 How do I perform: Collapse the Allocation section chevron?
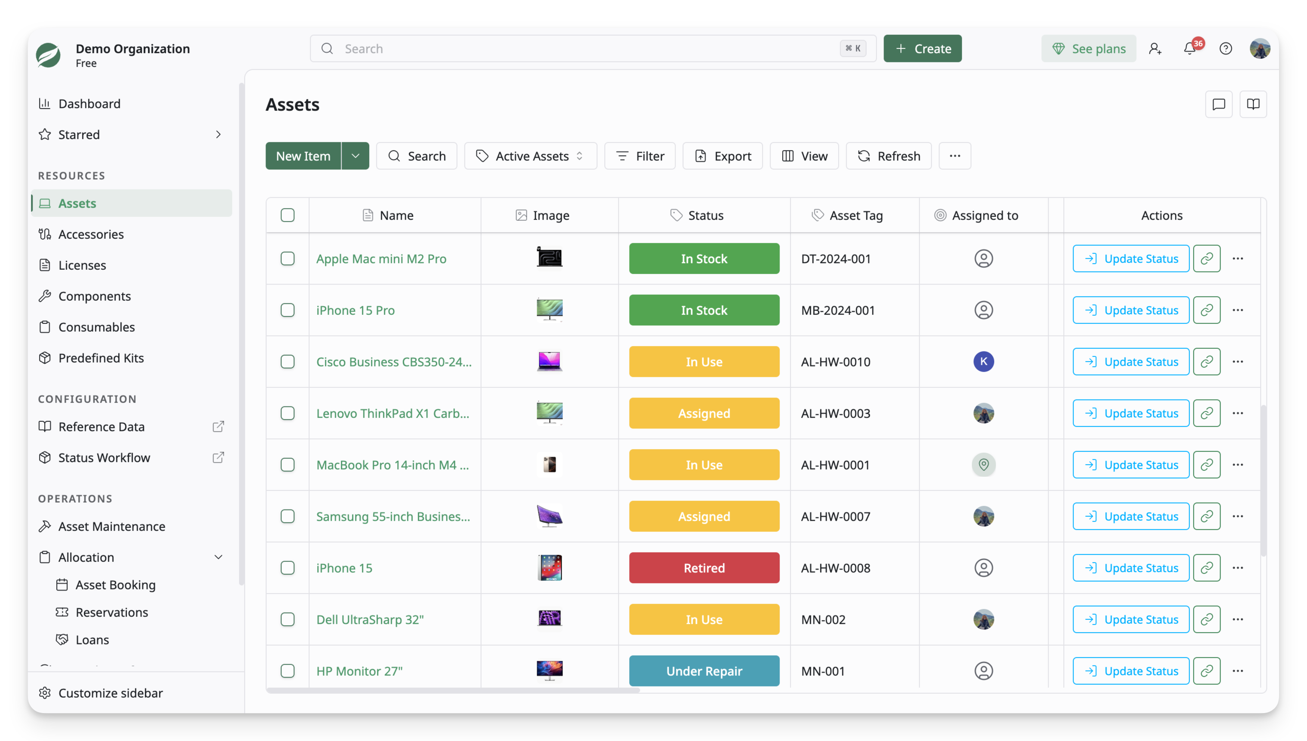point(218,557)
